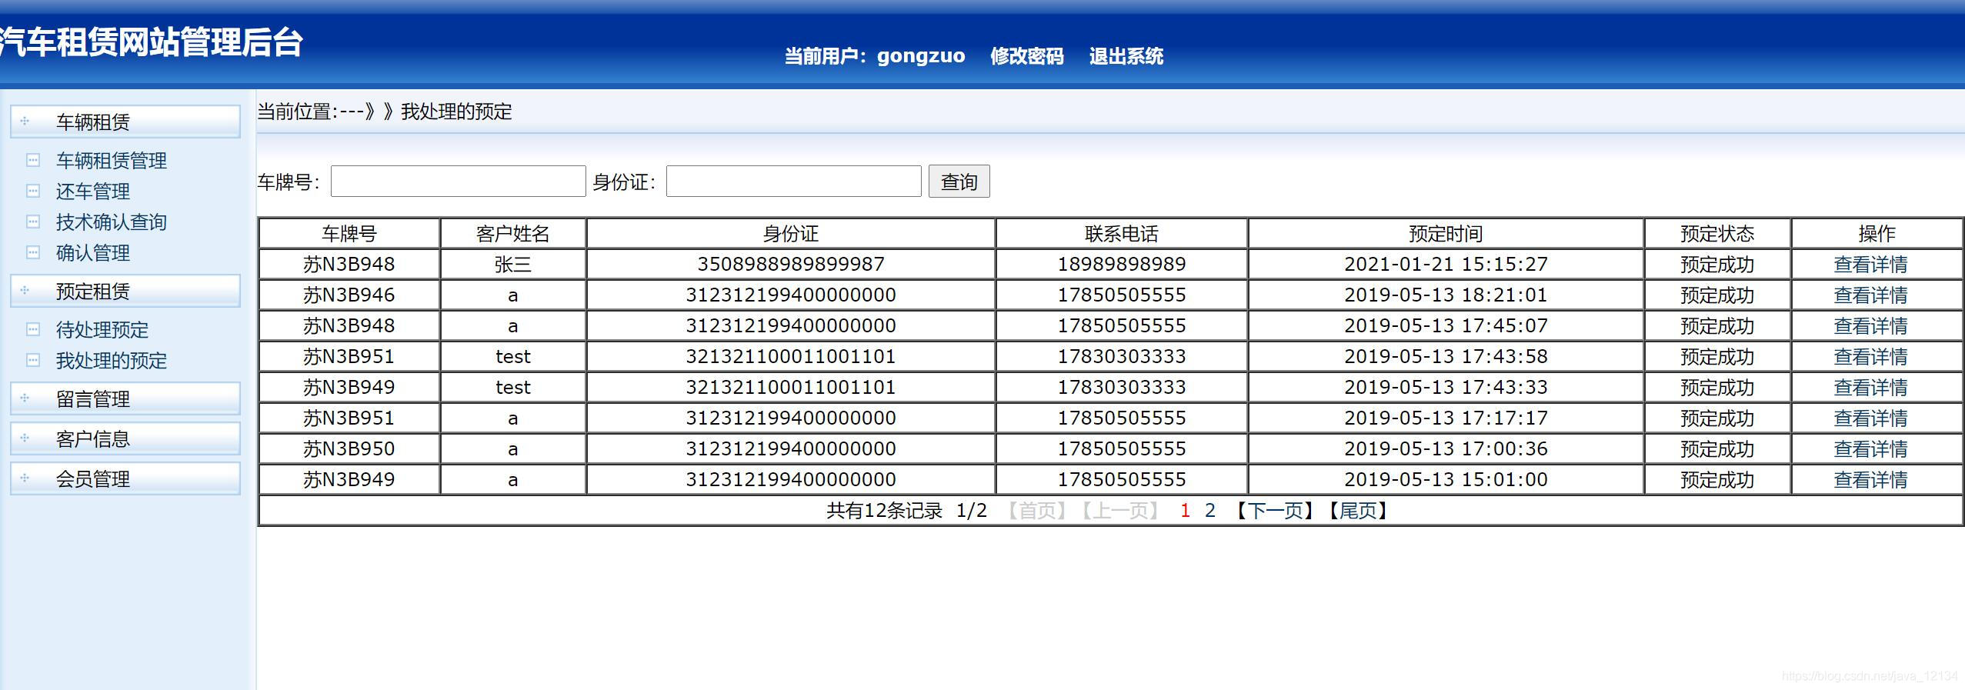The height and width of the screenshot is (690, 1965).
Task: Click the 汽车租赁网站管理后台 site title
Action: click(x=151, y=42)
